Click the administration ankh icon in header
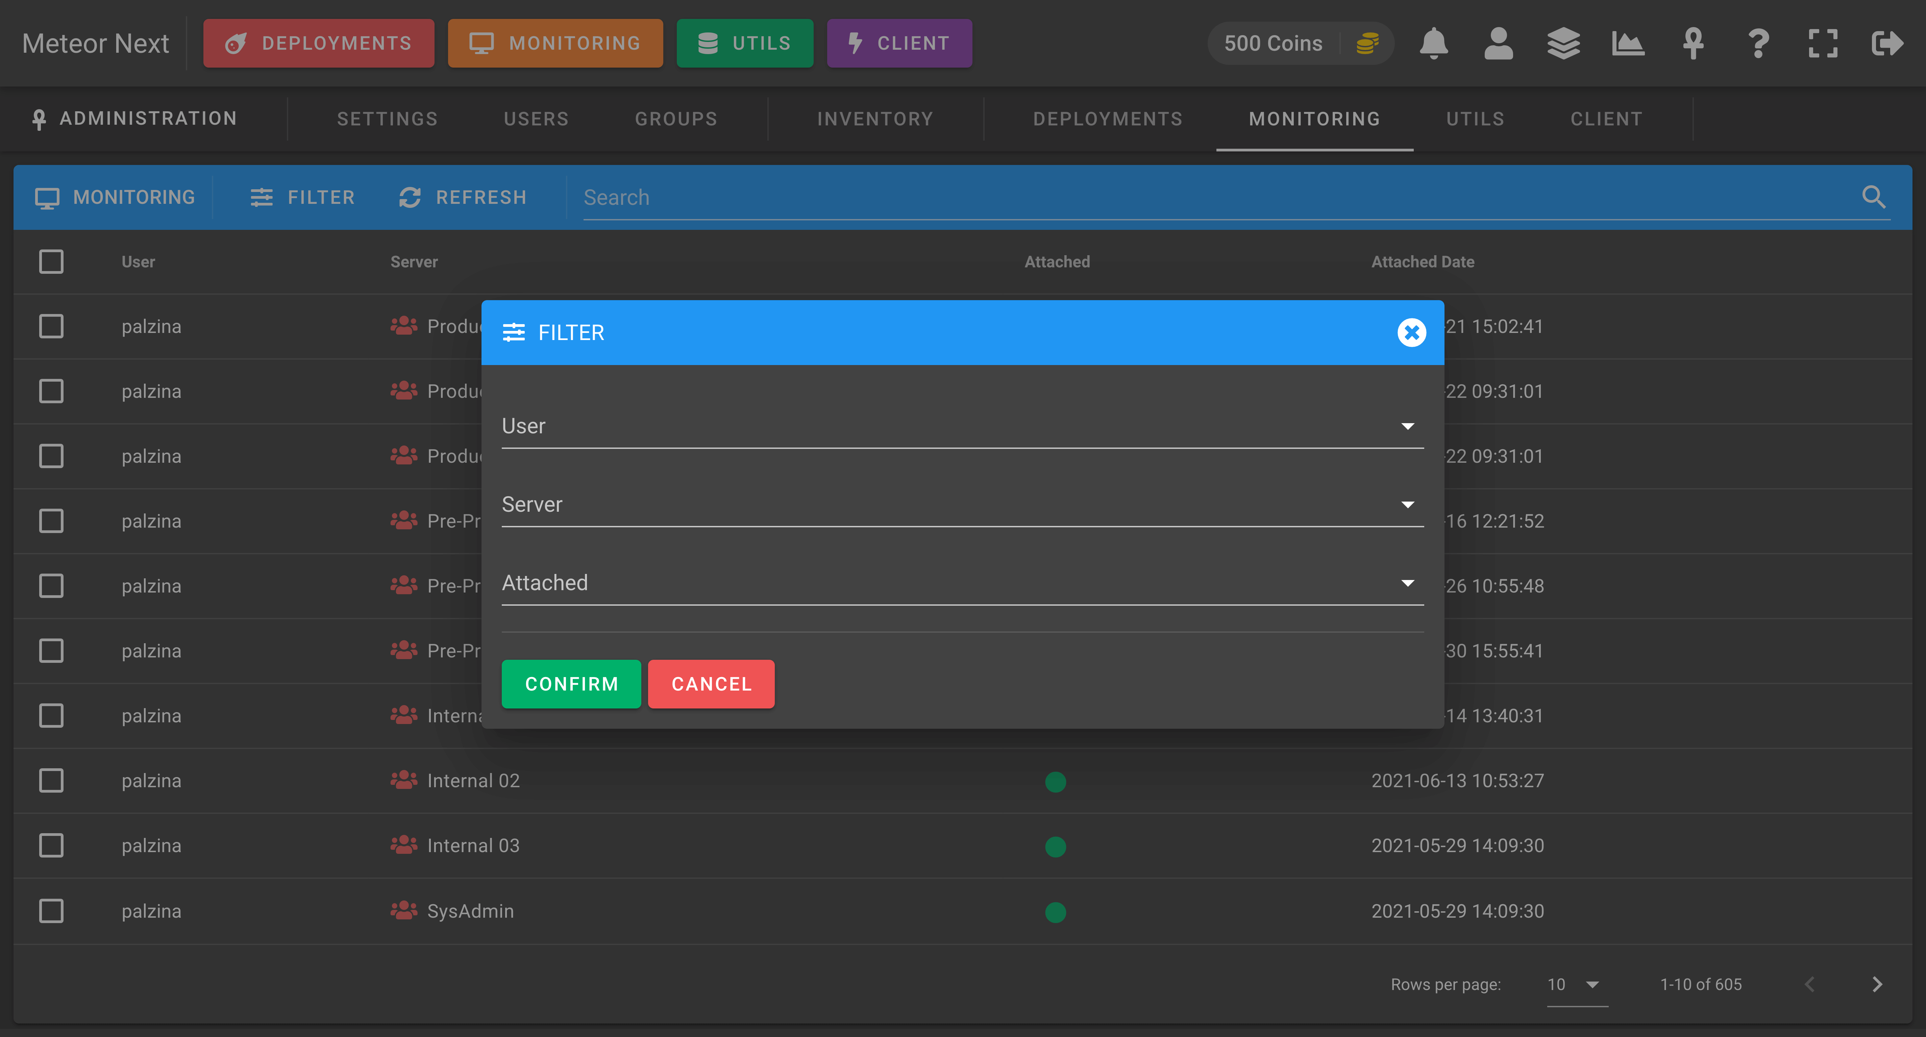Screen dimensions: 1926x1037 tap(1694, 43)
